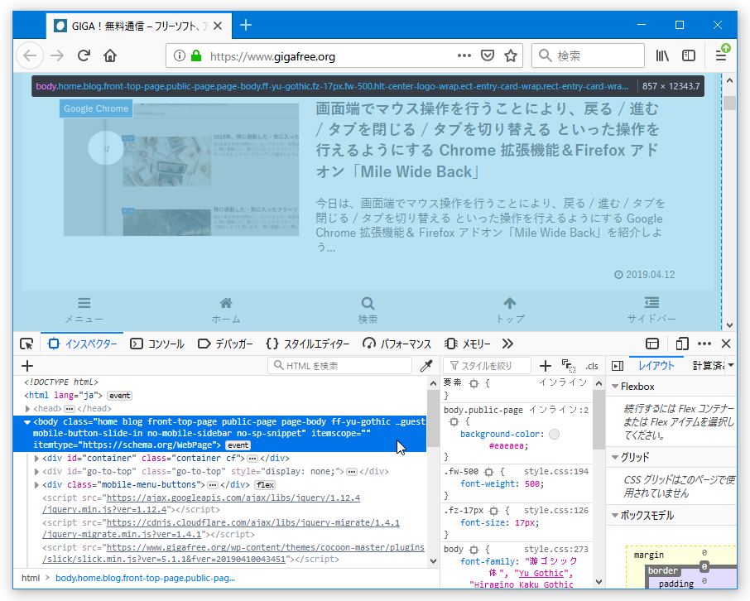
Task: Click the html breadcrumb
Action: [x=31, y=578]
